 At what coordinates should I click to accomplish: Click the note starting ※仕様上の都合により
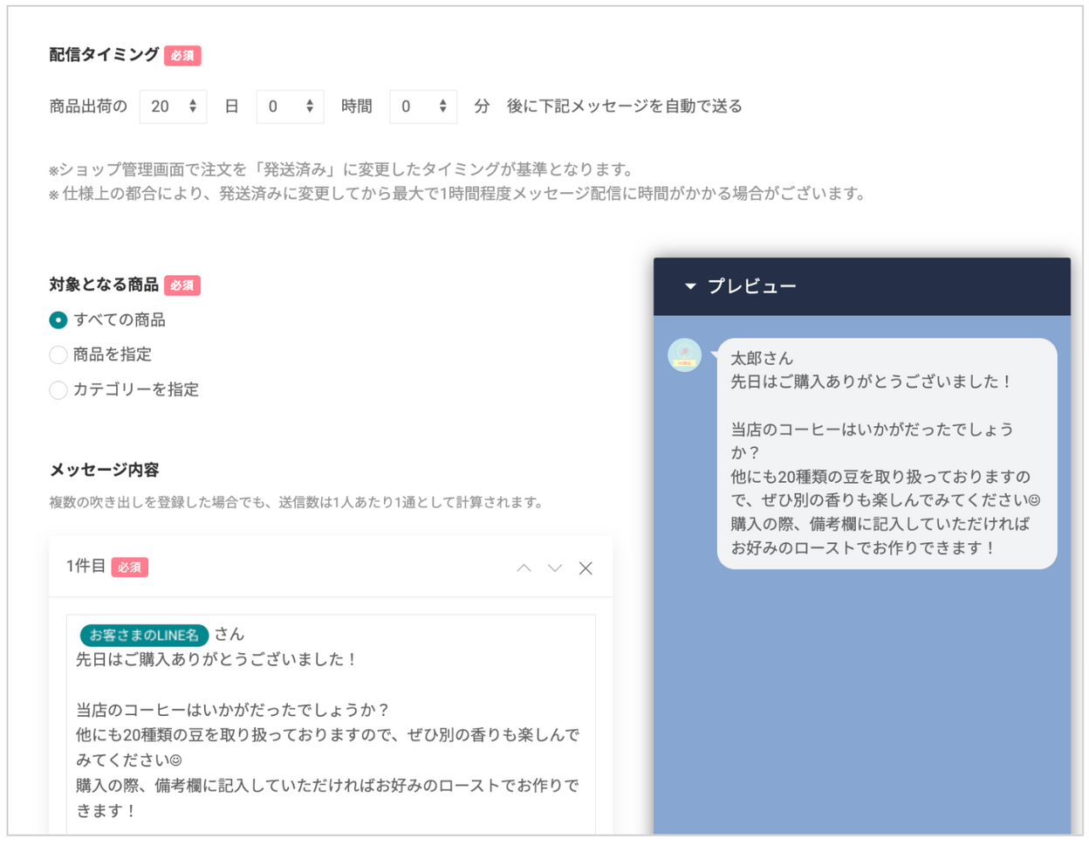point(457,194)
